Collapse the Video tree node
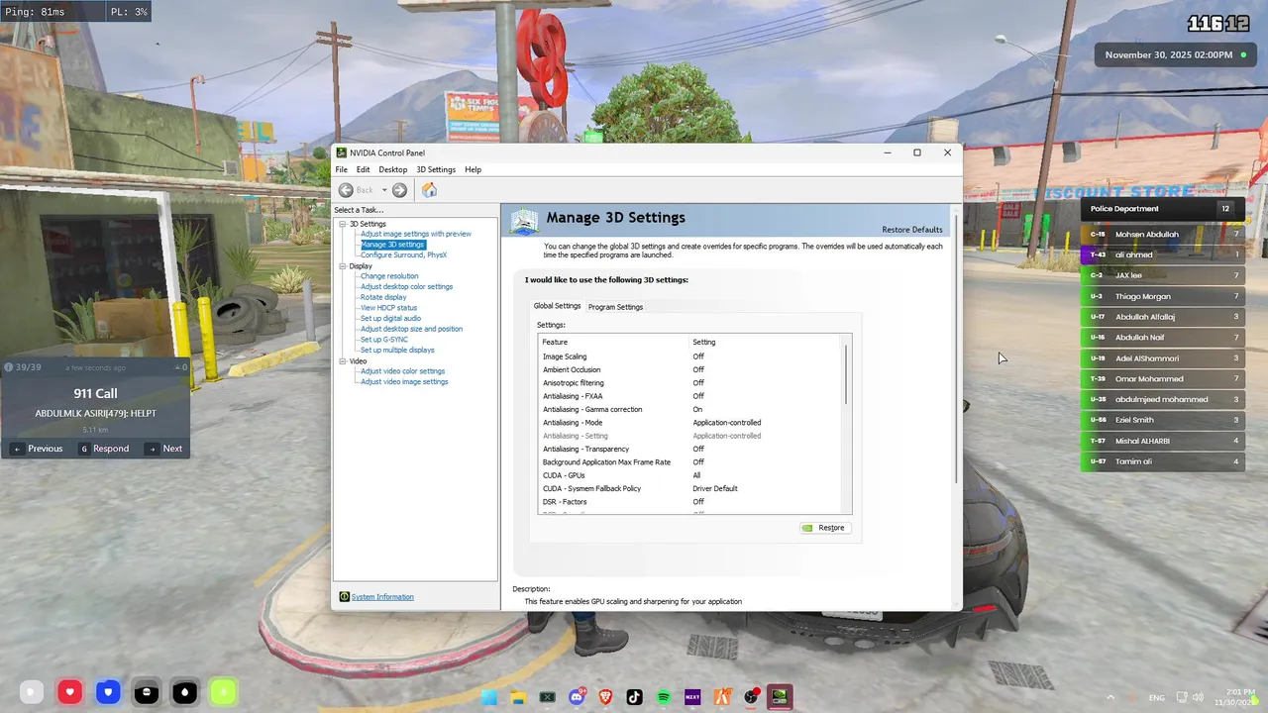The height and width of the screenshot is (713, 1268). click(343, 361)
